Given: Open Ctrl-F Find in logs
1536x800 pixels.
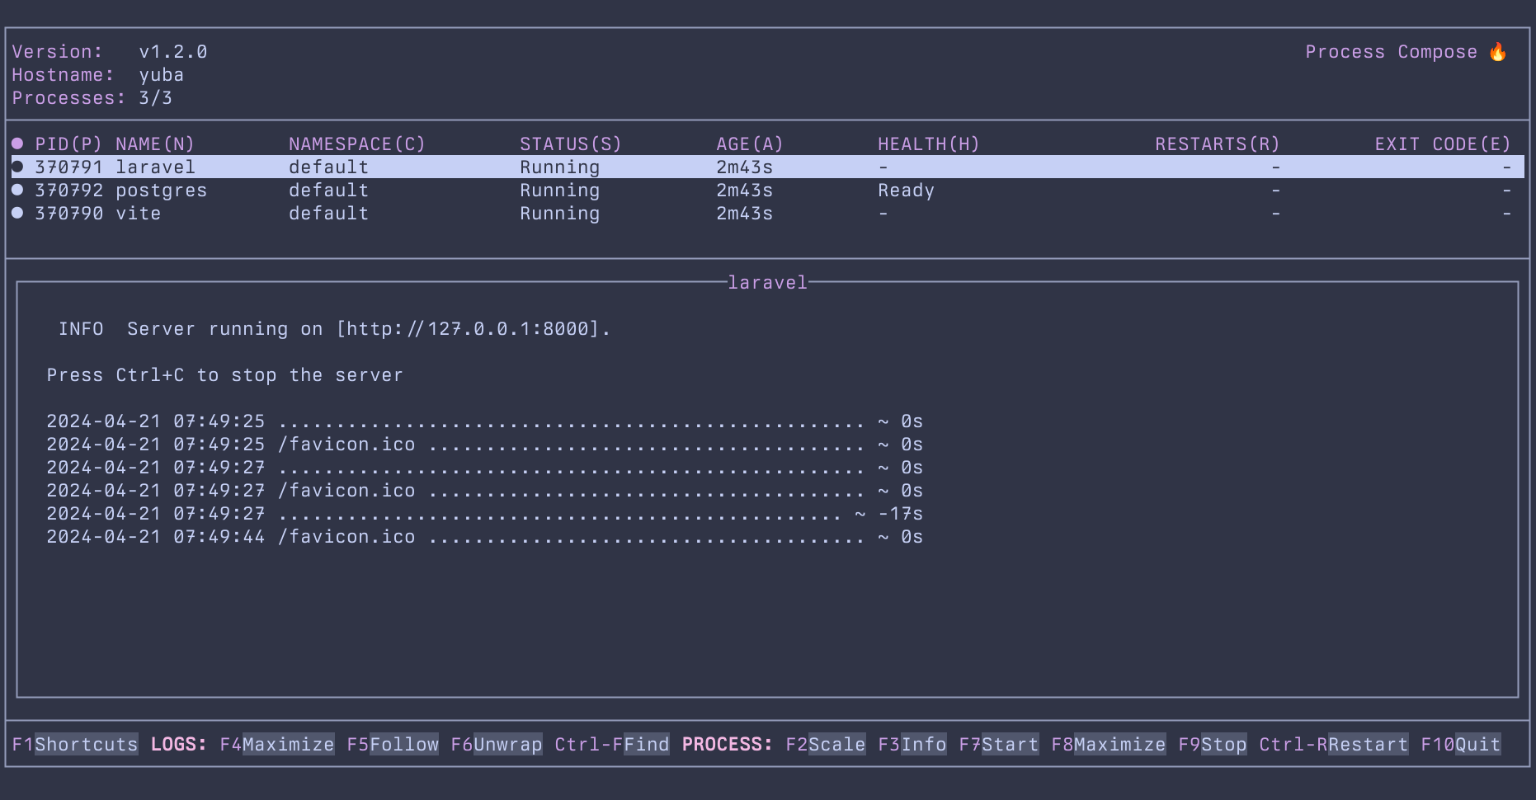Looking at the screenshot, I should [612, 745].
